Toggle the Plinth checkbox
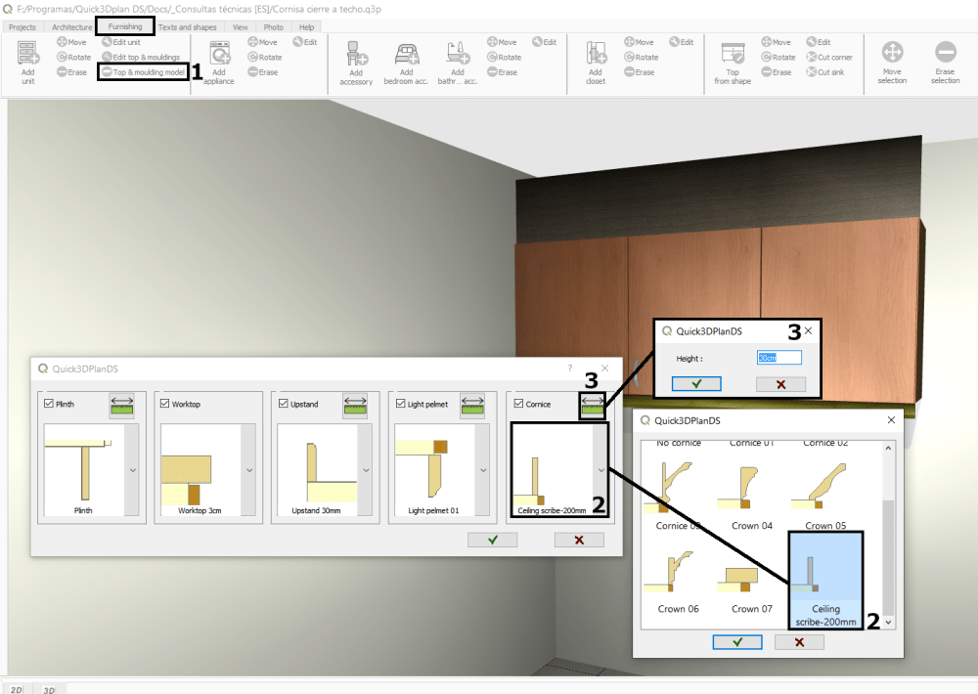 (x=47, y=404)
